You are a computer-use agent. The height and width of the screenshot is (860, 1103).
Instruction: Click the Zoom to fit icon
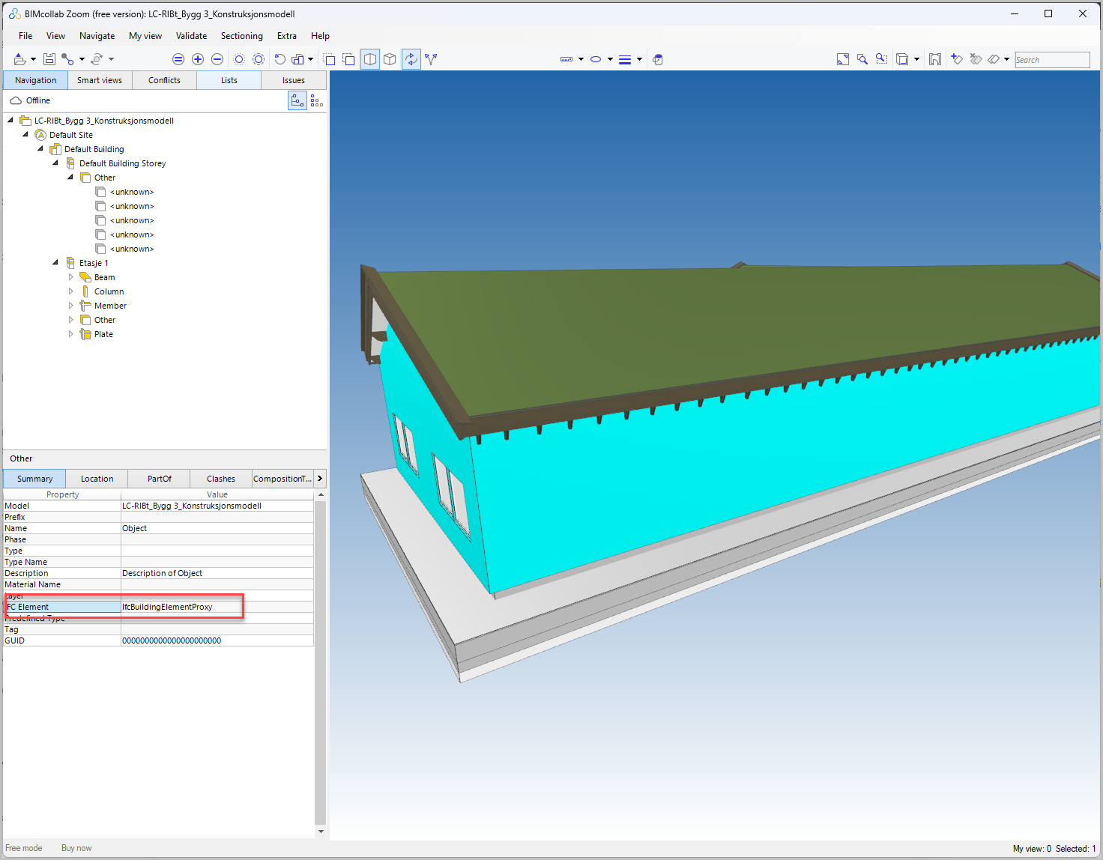click(x=843, y=59)
